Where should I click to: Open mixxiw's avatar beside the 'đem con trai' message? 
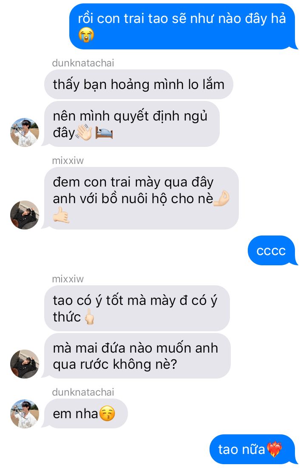(25, 215)
